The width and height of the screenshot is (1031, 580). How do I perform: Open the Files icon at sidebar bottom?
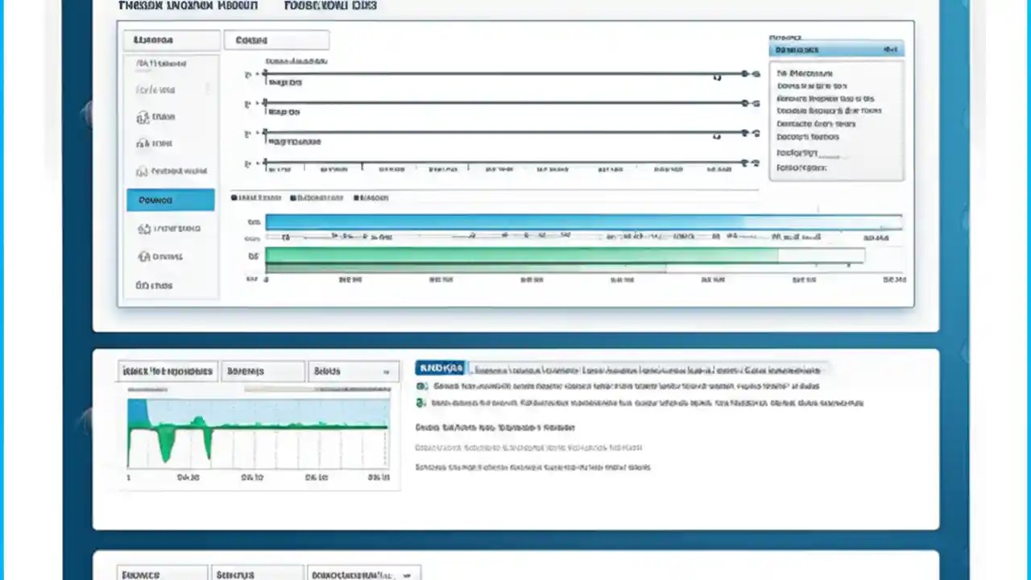click(x=143, y=285)
